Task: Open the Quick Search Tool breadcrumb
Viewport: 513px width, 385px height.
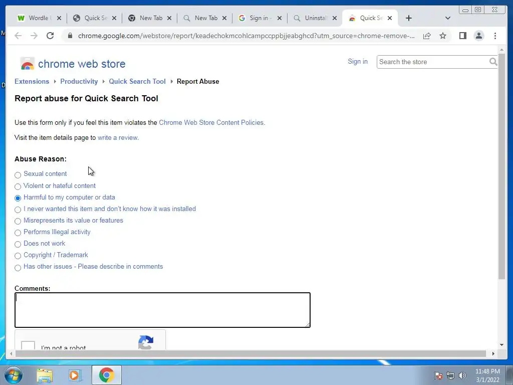Action: click(x=137, y=82)
